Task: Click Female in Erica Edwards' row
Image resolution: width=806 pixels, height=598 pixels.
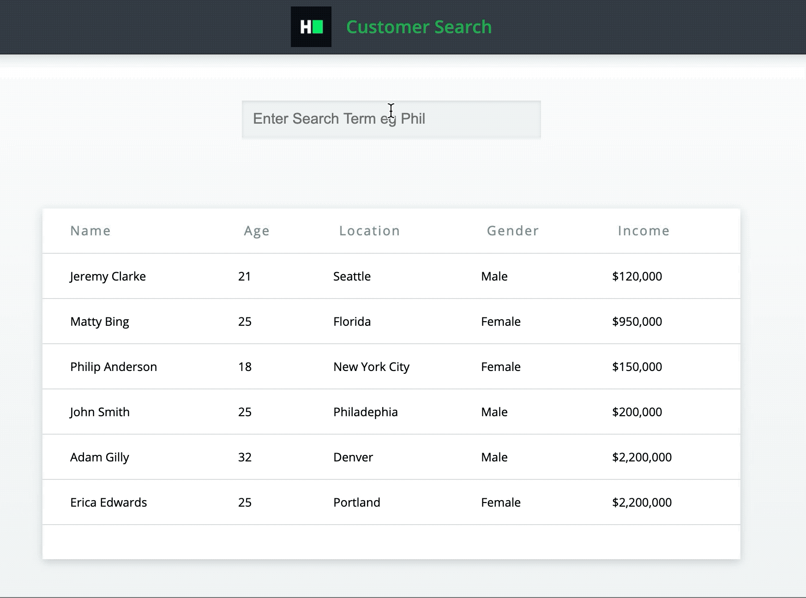Action: pyautogui.click(x=501, y=502)
